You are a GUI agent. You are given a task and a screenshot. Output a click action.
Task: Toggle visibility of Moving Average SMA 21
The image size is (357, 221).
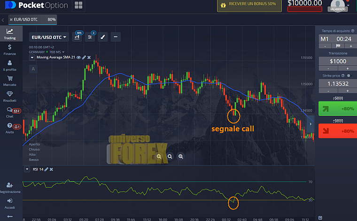[78, 57]
